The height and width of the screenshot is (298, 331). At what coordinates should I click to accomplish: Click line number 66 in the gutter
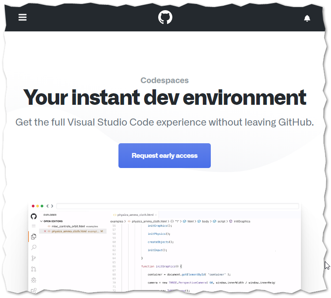coord(114,266)
